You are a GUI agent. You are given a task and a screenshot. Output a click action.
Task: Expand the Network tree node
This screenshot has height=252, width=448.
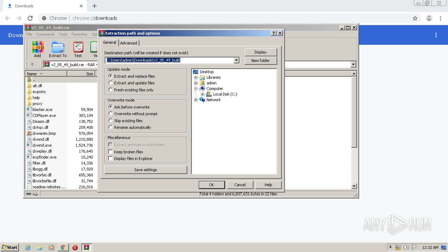[196, 100]
